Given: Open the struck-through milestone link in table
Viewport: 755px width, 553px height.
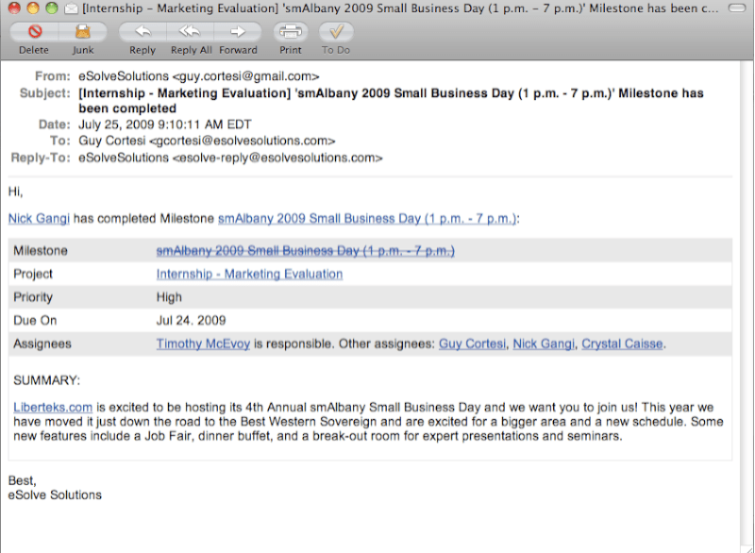Looking at the screenshot, I should pos(305,251).
